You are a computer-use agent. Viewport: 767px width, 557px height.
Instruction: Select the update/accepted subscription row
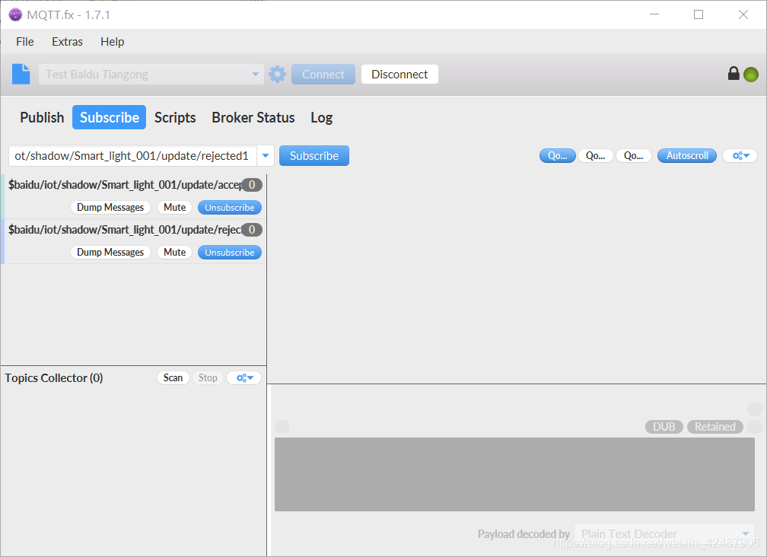click(133, 196)
